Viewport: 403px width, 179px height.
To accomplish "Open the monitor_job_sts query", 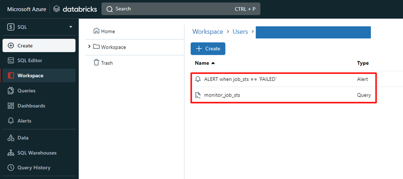I will coord(222,95).
